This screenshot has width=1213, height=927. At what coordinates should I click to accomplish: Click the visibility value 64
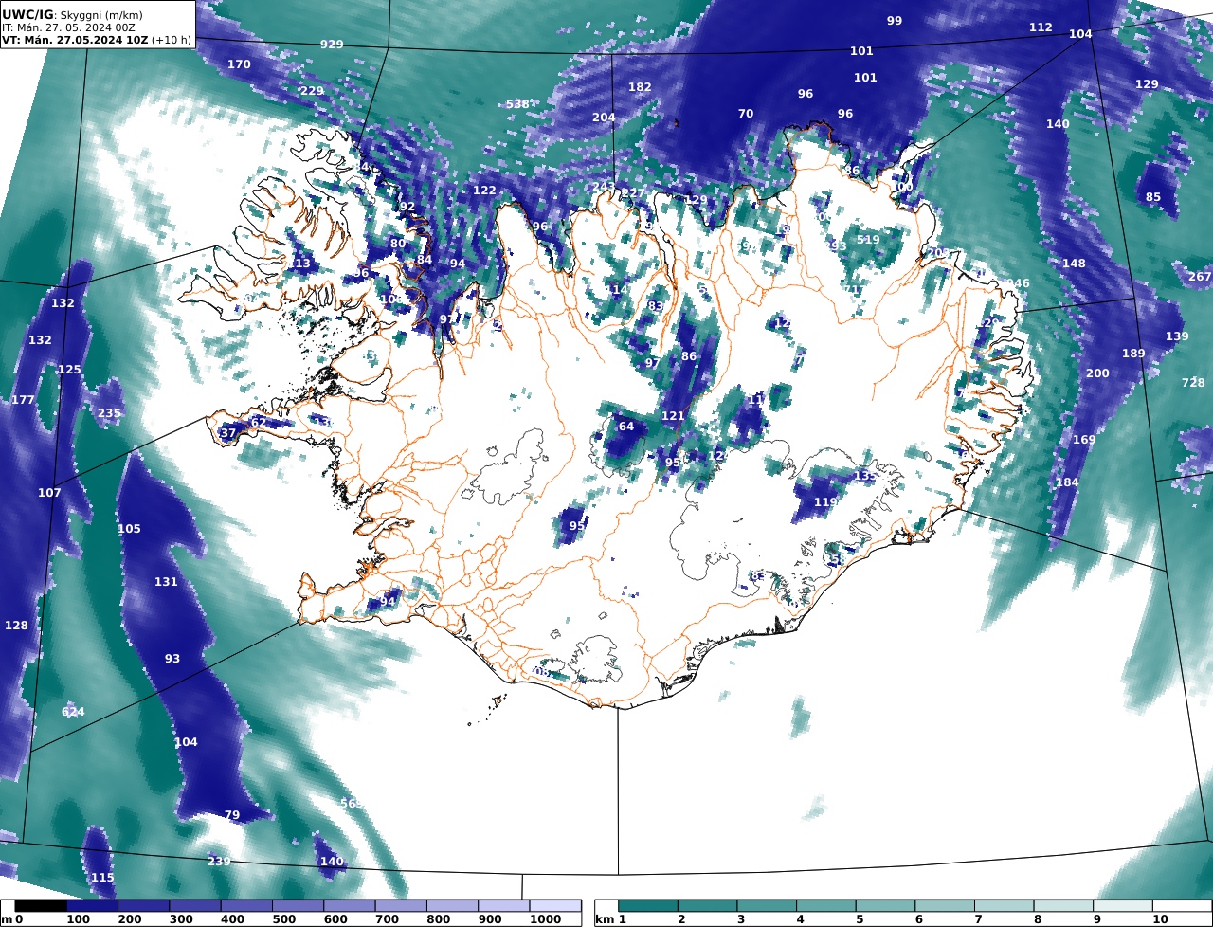626,427
